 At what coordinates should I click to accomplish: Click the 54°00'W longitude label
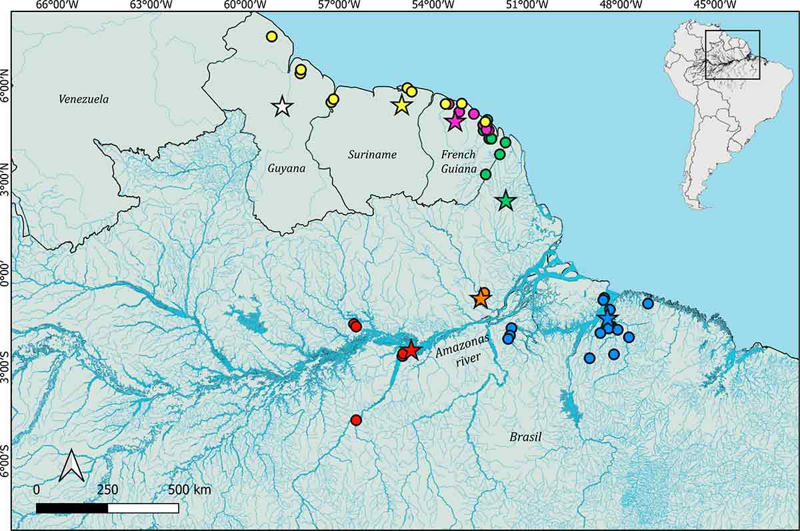tap(435, 6)
